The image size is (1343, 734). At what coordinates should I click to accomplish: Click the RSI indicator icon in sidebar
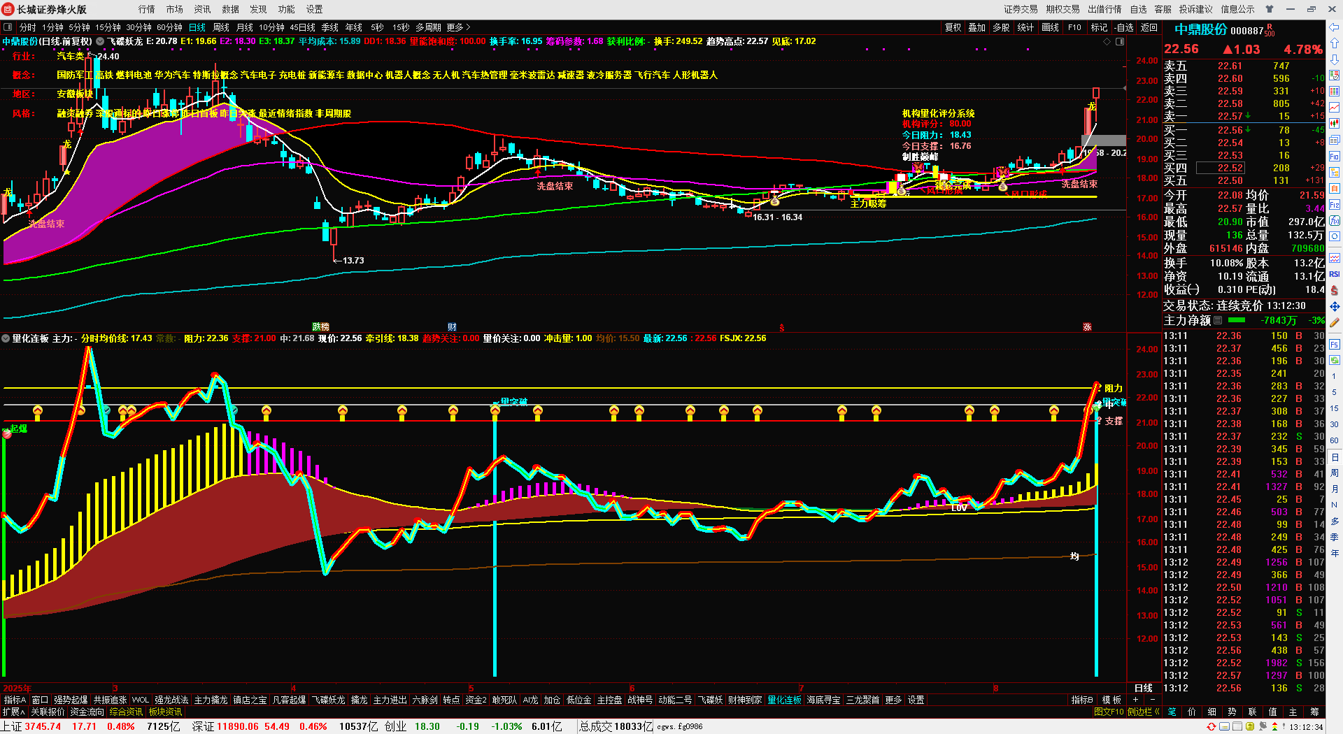pyautogui.click(x=1335, y=274)
